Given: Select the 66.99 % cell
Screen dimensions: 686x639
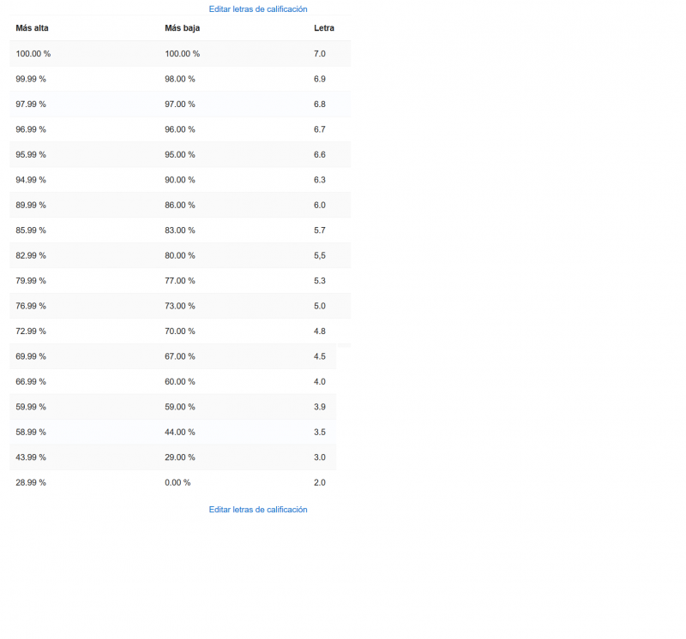Looking at the screenshot, I should click(31, 382).
